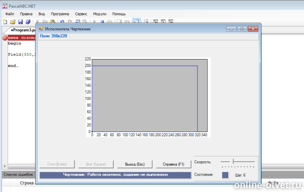The height and width of the screenshot is (192, 304).
Task: Click the Run program play icon
Action: 94,21
